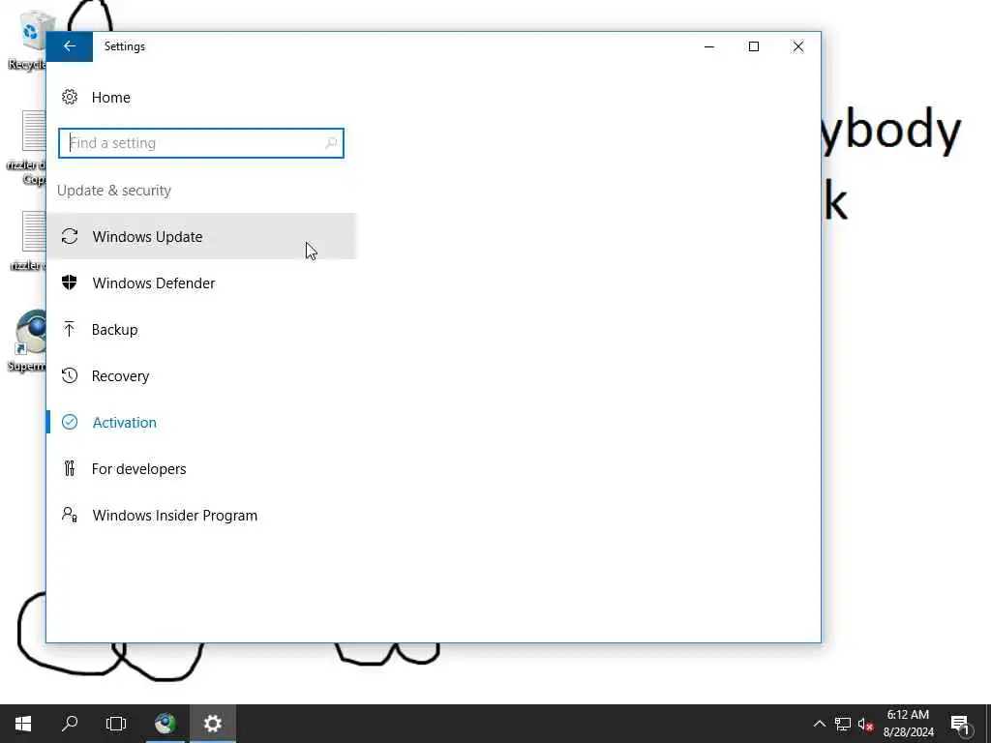The height and width of the screenshot is (743, 991).
Task: Open the Windows Insider Program section
Action: 201,515
